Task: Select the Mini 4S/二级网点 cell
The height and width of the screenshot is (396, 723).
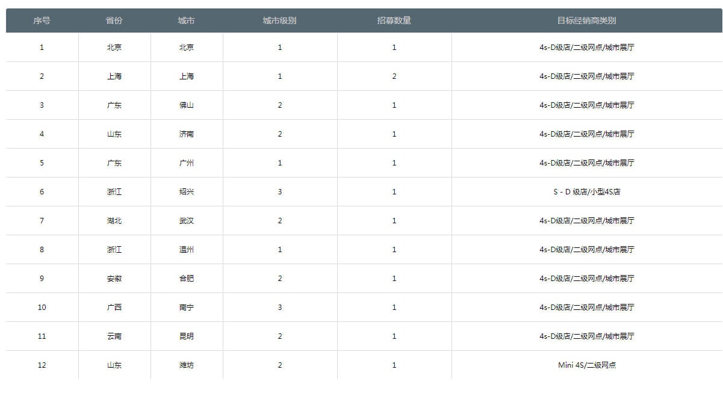Action: pyautogui.click(x=586, y=365)
